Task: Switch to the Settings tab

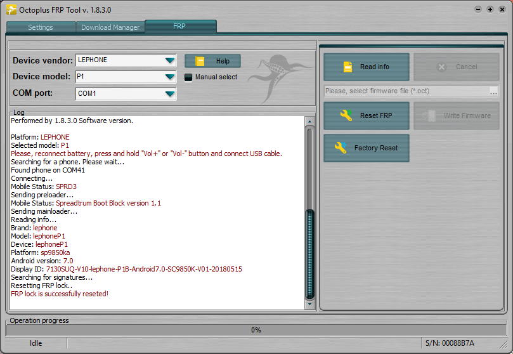Action: (41, 27)
